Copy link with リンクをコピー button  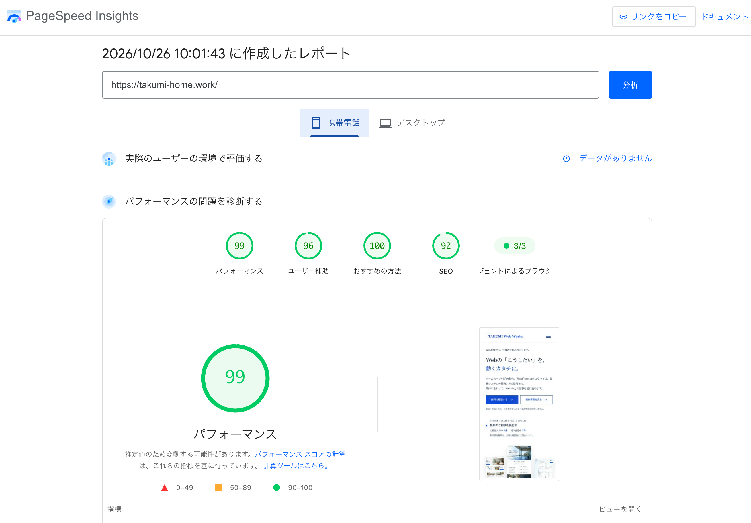tap(654, 17)
